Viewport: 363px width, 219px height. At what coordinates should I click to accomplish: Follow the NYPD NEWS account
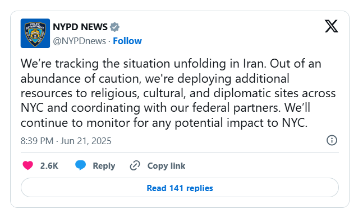(x=127, y=41)
